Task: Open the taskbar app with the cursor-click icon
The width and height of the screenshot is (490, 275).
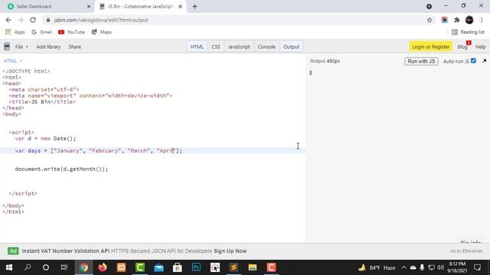Action: (x=215, y=267)
